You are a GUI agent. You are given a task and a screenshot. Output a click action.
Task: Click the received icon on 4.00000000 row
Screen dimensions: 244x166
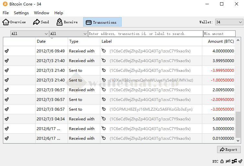(104, 51)
